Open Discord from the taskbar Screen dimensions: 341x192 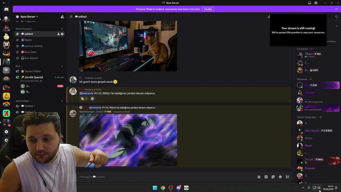tap(178, 188)
